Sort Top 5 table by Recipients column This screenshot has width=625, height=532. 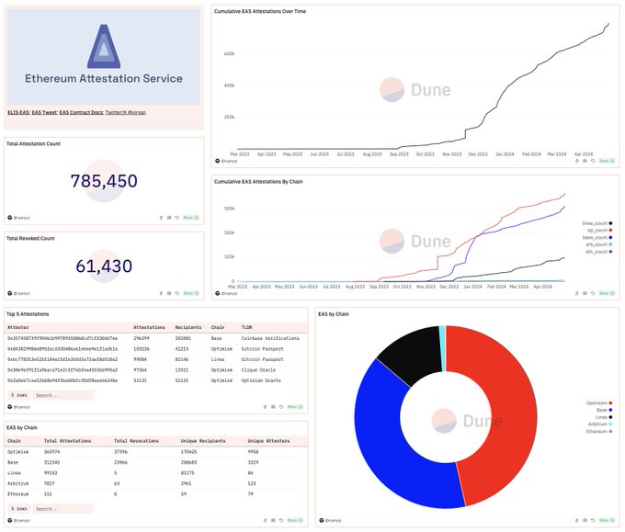click(x=188, y=327)
